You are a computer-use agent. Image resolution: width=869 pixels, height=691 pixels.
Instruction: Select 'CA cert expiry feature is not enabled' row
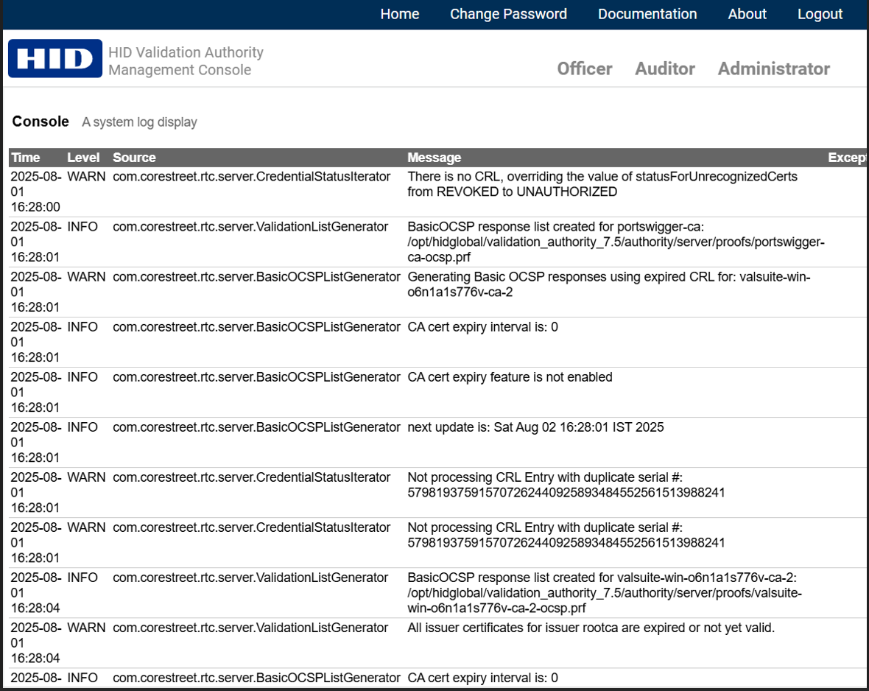pos(510,377)
